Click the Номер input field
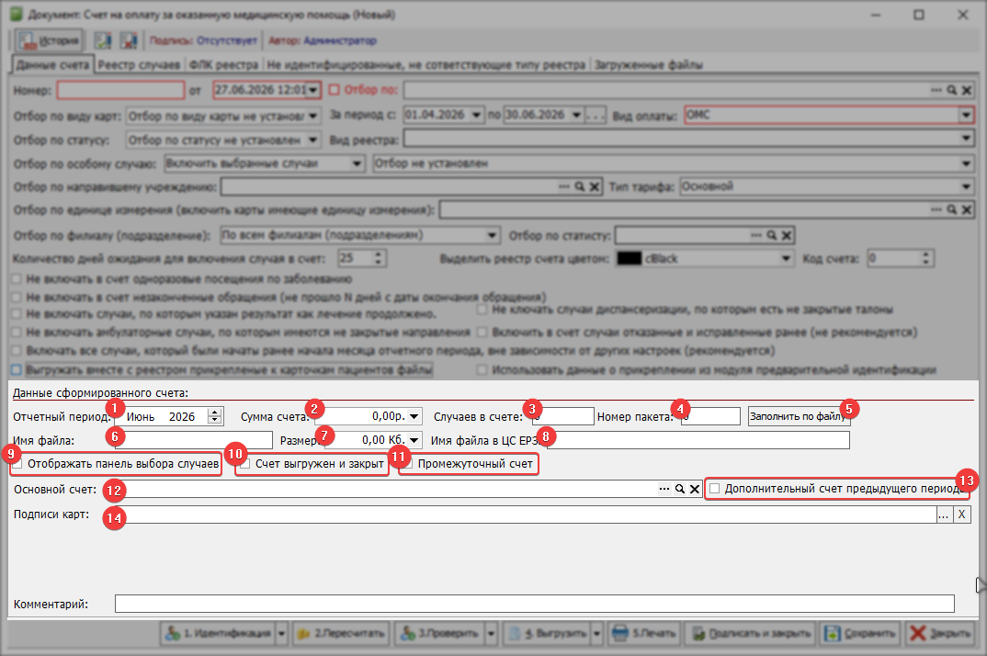The image size is (987, 656). [x=120, y=90]
